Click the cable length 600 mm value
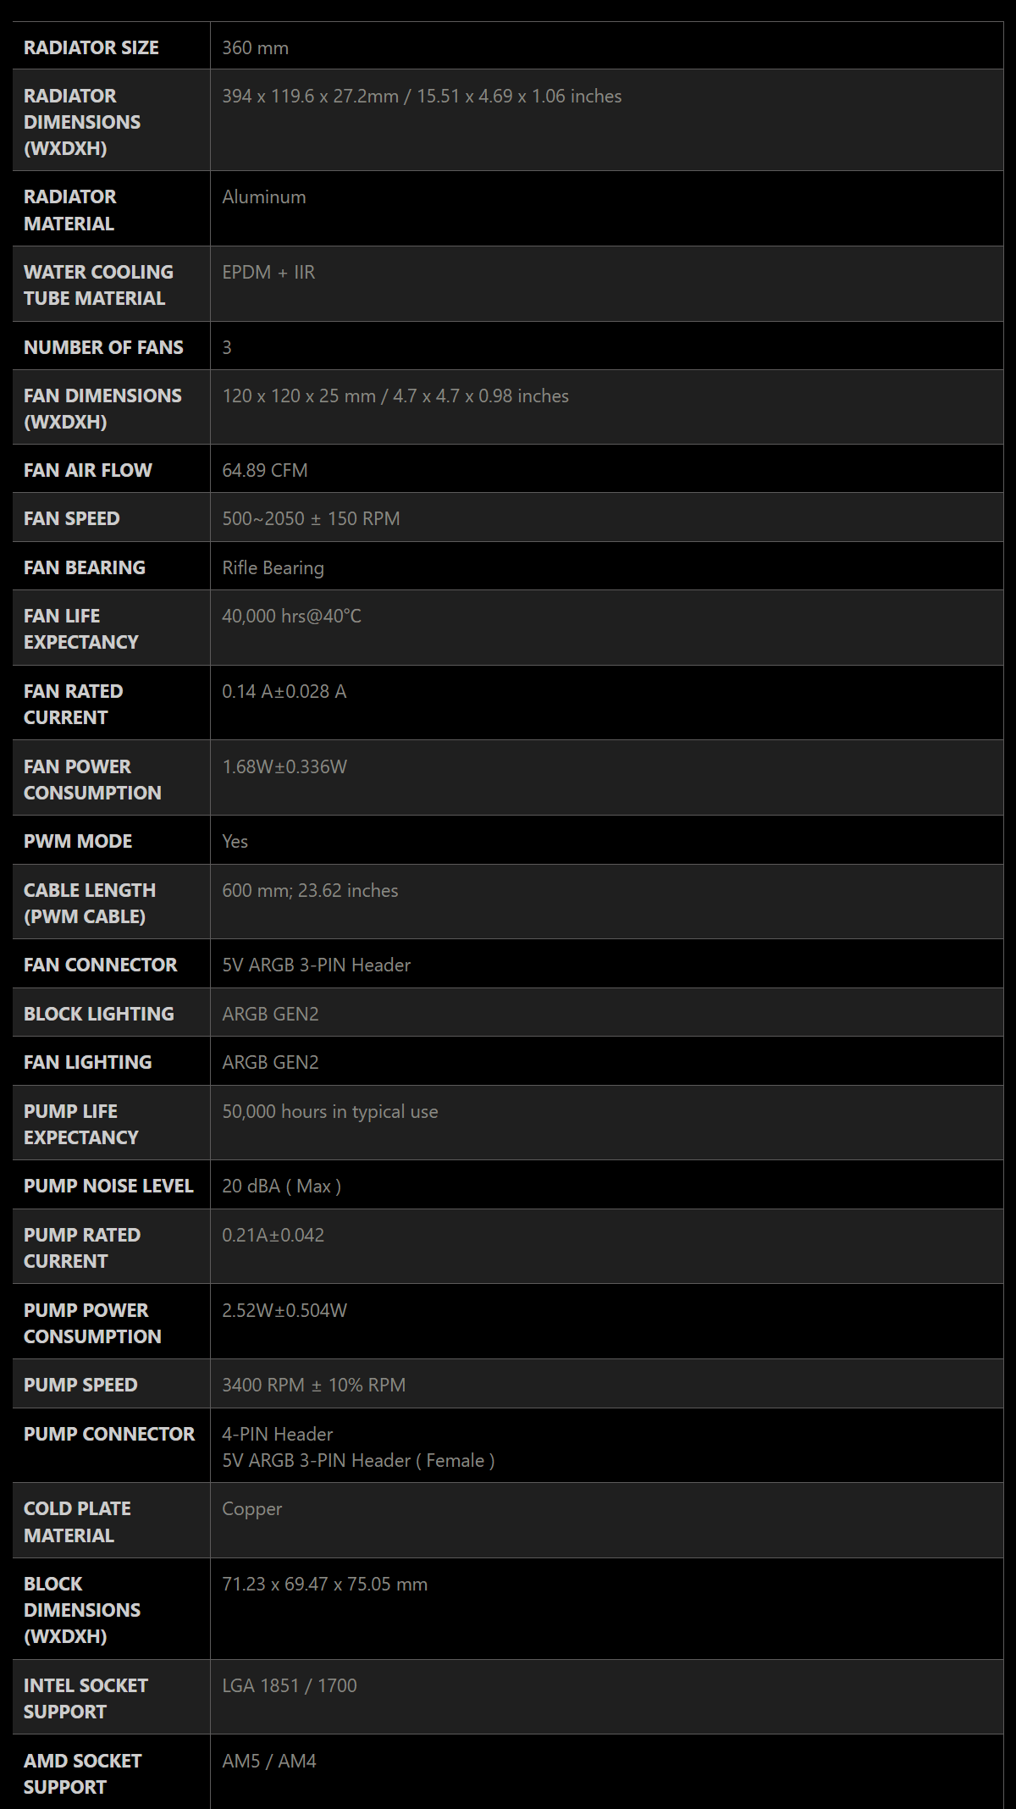The width and height of the screenshot is (1016, 1809). point(310,890)
